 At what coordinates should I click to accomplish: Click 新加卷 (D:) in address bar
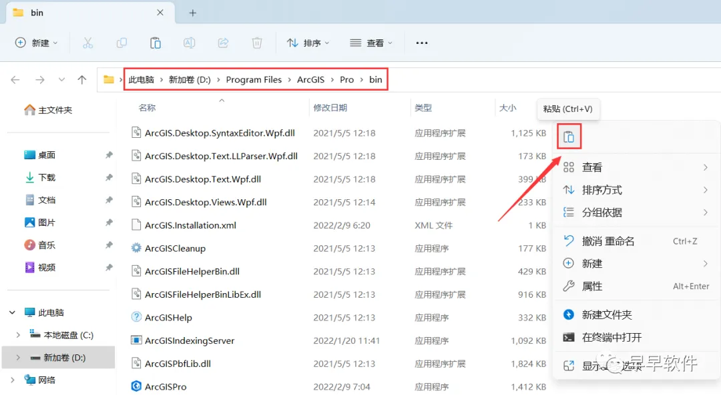[190, 80]
